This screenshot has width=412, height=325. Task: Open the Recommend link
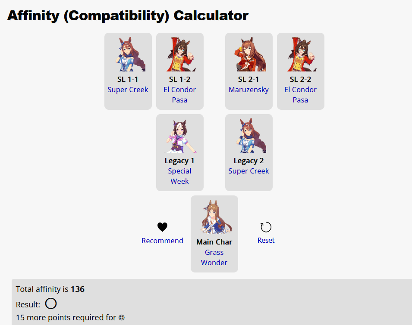(162, 241)
